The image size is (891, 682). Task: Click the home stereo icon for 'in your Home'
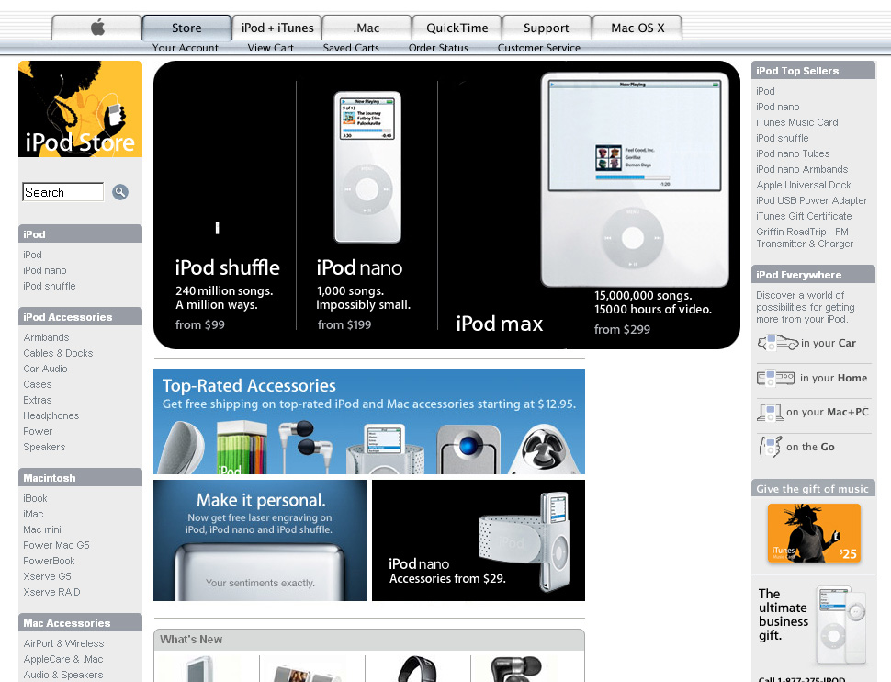(x=775, y=378)
